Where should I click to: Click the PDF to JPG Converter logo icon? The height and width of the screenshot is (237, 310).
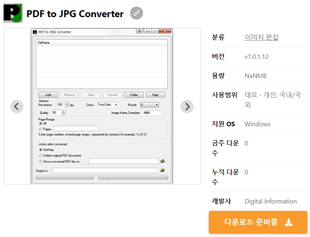click(13, 13)
